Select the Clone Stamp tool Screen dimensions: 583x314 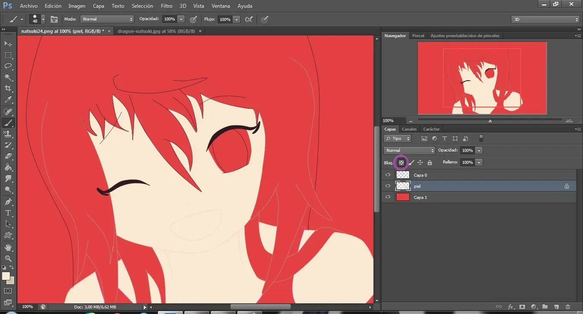[x=8, y=134]
